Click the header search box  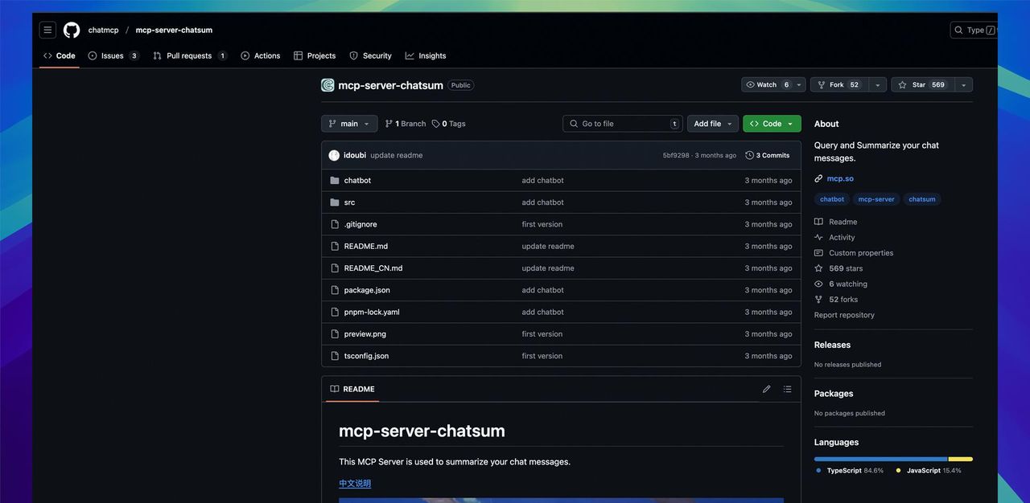[x=974, y=31]
